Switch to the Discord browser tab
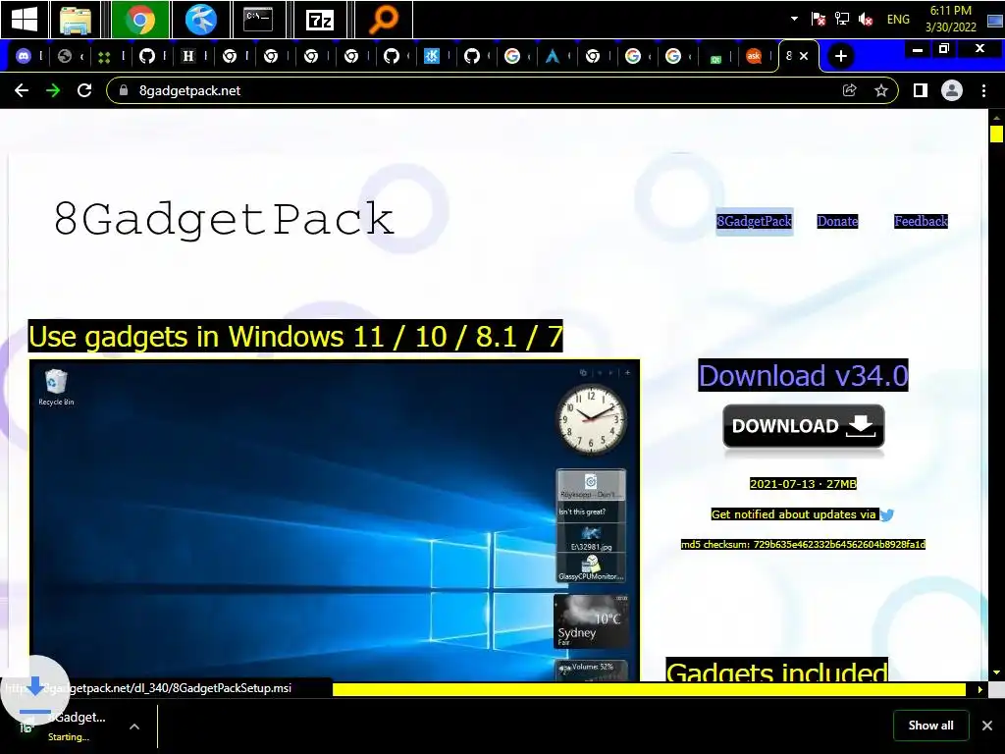Screen dimensions: 1005x754 [24, 56]
